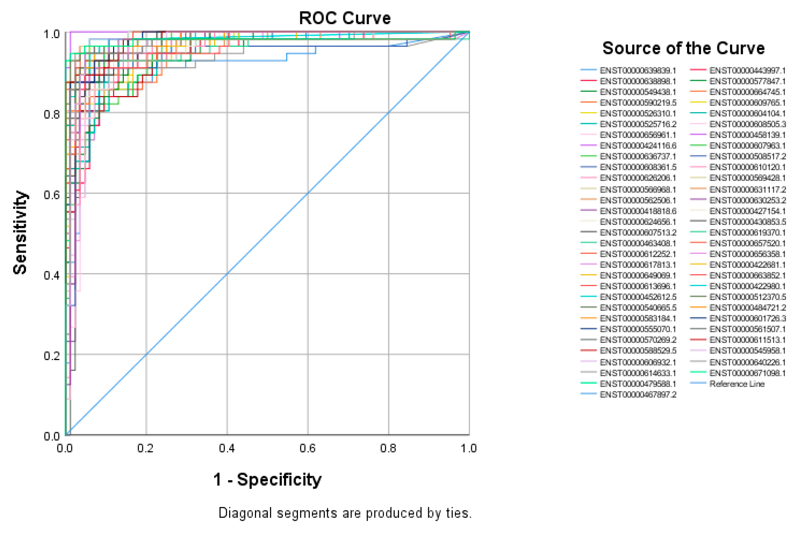Viewport: 795px width, 536px height.
Task: Click the Sensitivity y-axis label
Action: click(20, 232)
